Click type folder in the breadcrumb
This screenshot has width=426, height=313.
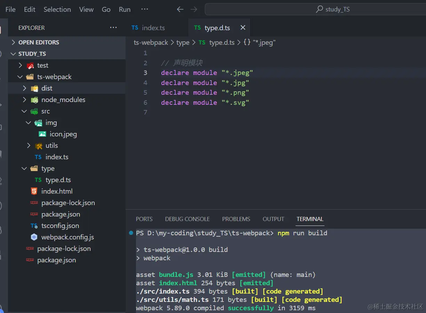pyautogui.click(x=183, y=42)
